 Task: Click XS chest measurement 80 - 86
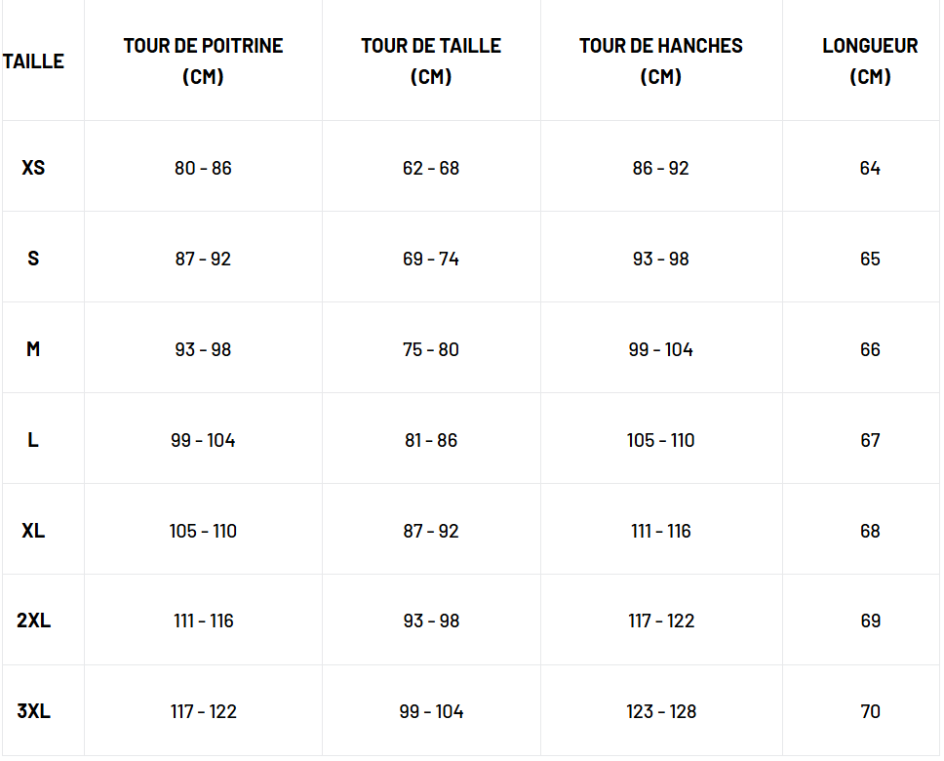pyautogui.click(x=203, y=168)
